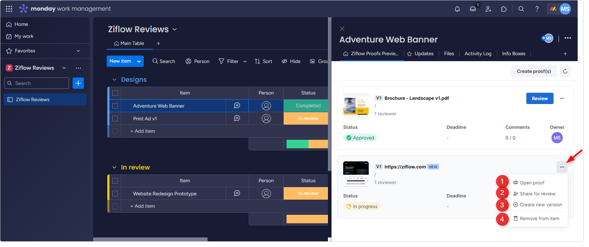
Task: Expand the Favorites section chevron
Action: click(x=78, y=51)
